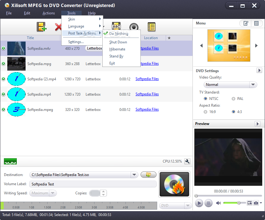Click the preview seek slider handle

[x=196, y=196]
